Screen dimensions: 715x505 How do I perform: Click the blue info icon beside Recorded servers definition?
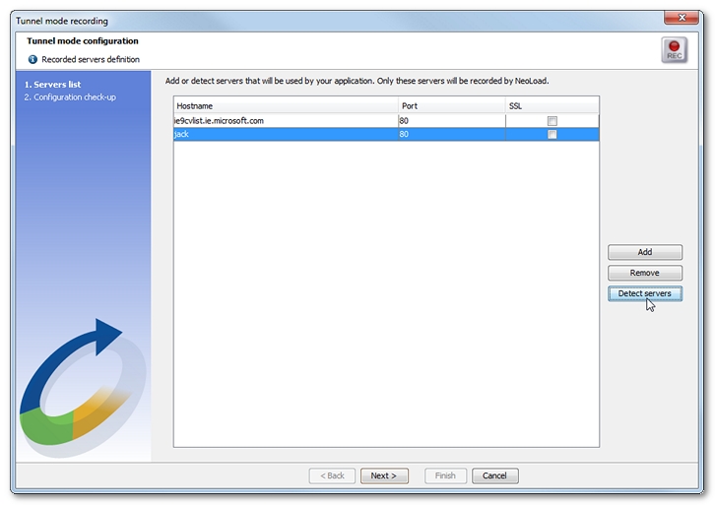pos(32,60)
